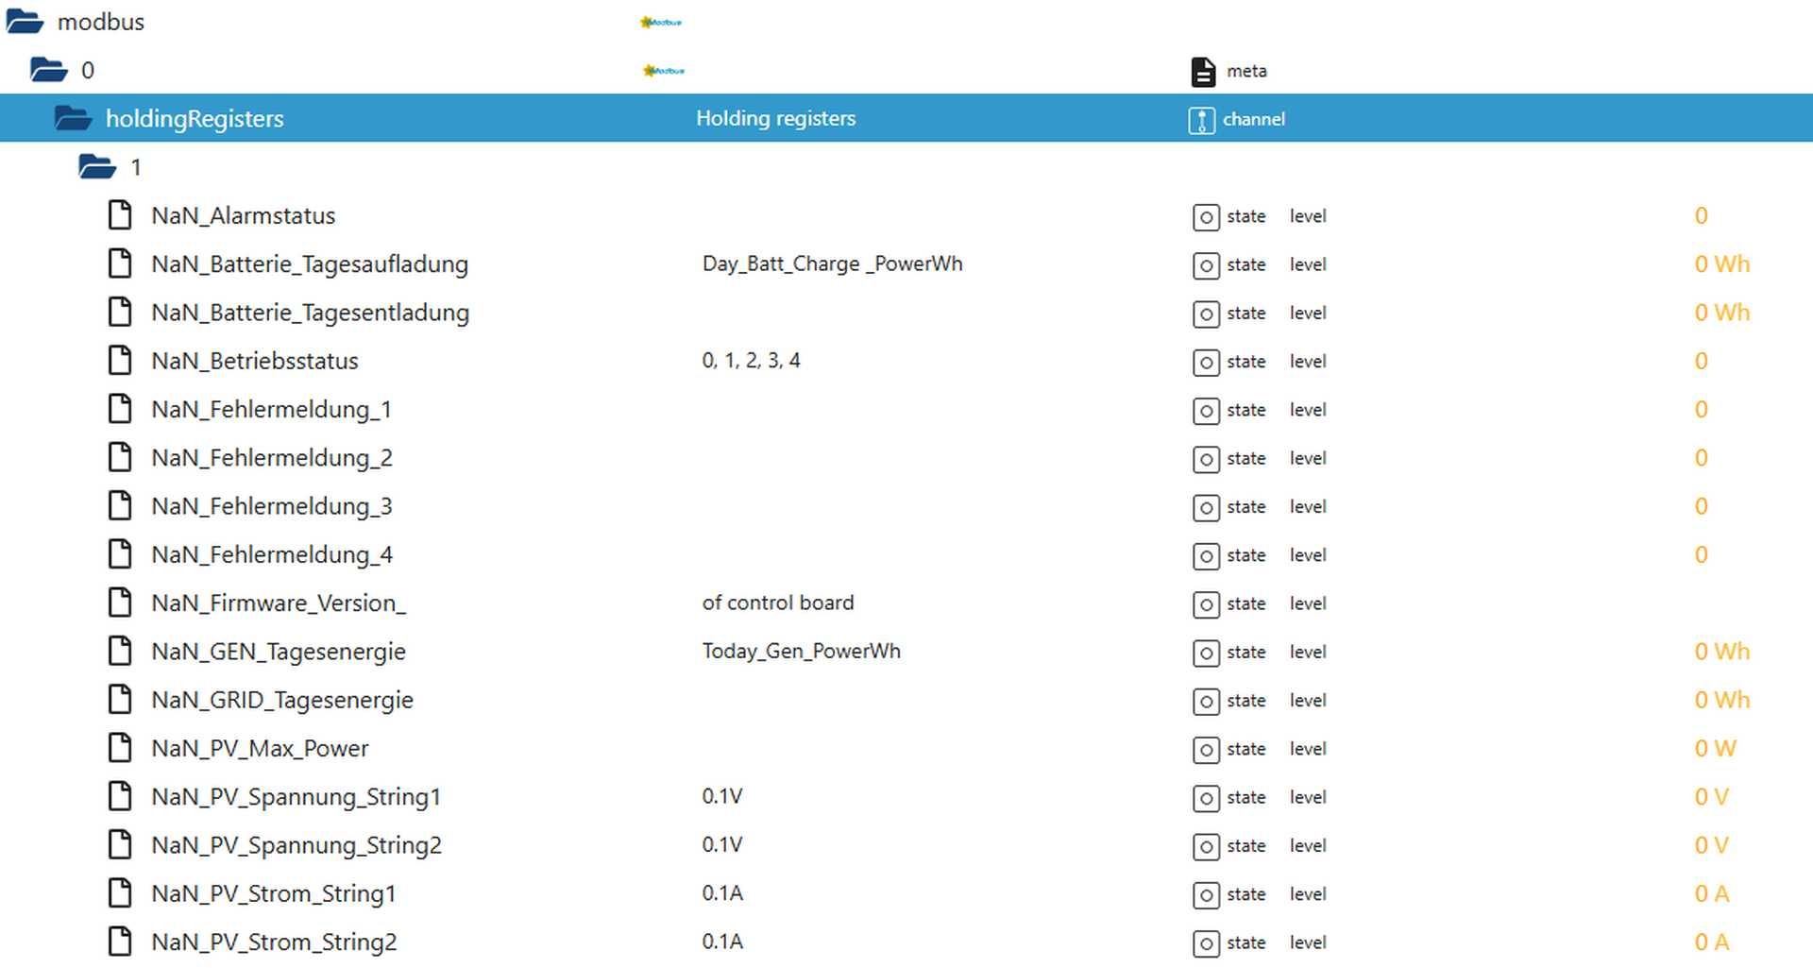The width and height of the screenshot is (1813, 968).
Task: Click the 0 V value of NaN_PV_Spannung_String2
Action: pos(1711,845)
